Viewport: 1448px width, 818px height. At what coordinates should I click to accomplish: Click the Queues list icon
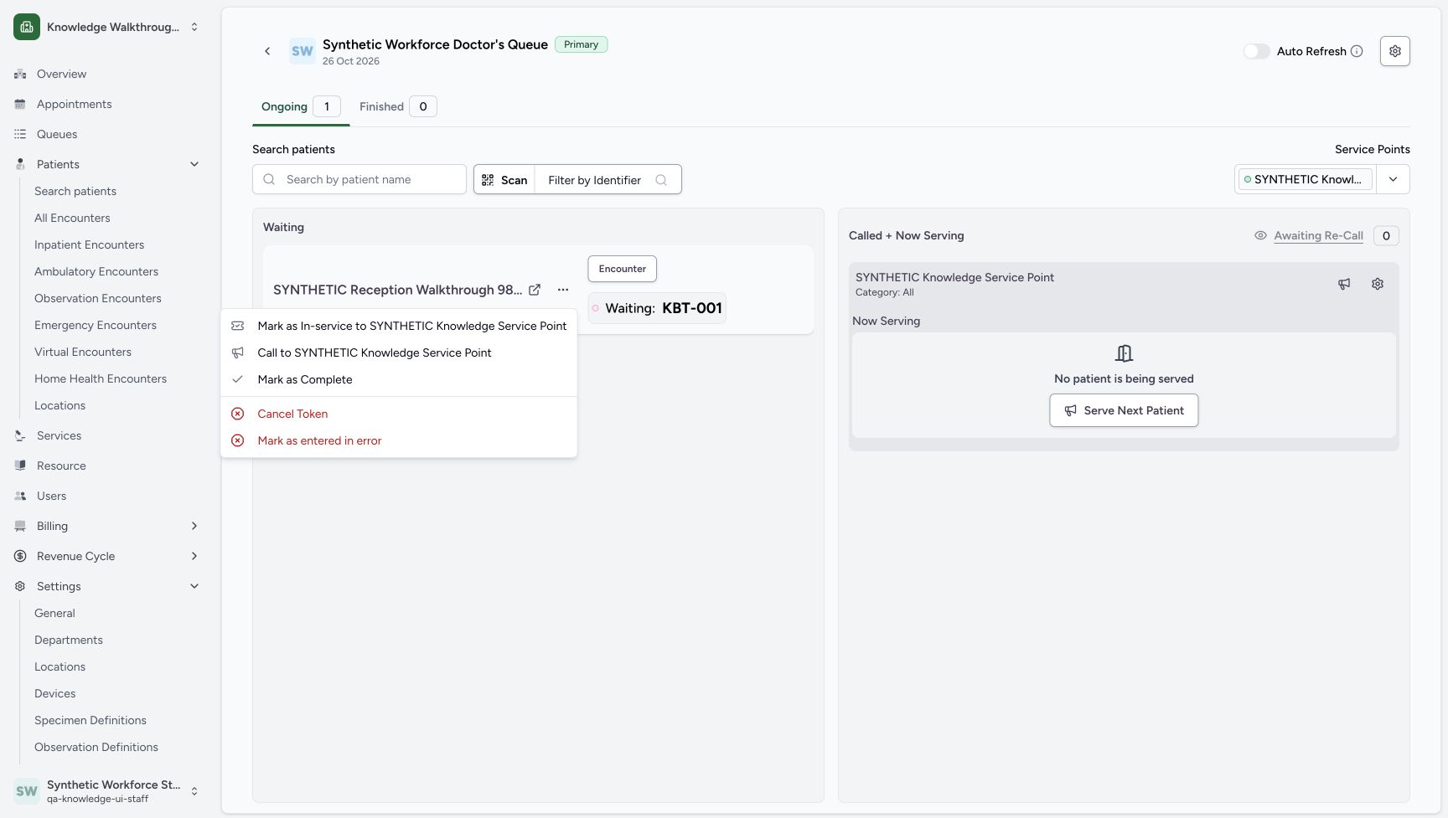(x=20, y=134)
